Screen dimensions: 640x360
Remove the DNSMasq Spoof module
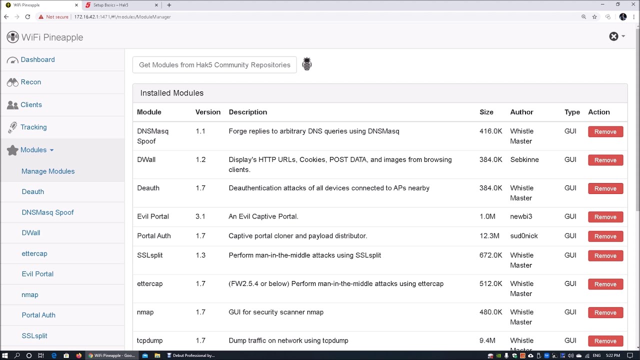(605, 131)
